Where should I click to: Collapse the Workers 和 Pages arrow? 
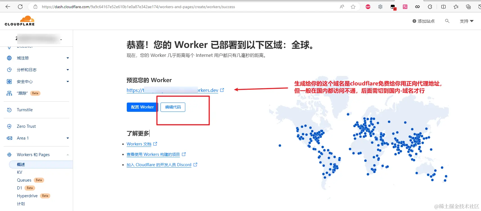tap(67, 155)
